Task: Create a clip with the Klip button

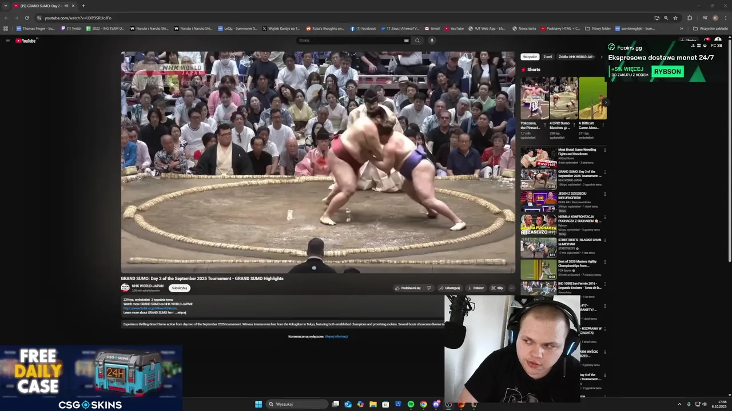Action: [497, 288]
